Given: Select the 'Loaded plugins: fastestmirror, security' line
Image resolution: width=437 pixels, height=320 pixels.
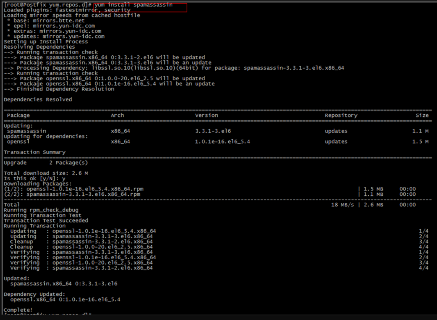Looking at the screenshot, I should click(x=67, y=10).
